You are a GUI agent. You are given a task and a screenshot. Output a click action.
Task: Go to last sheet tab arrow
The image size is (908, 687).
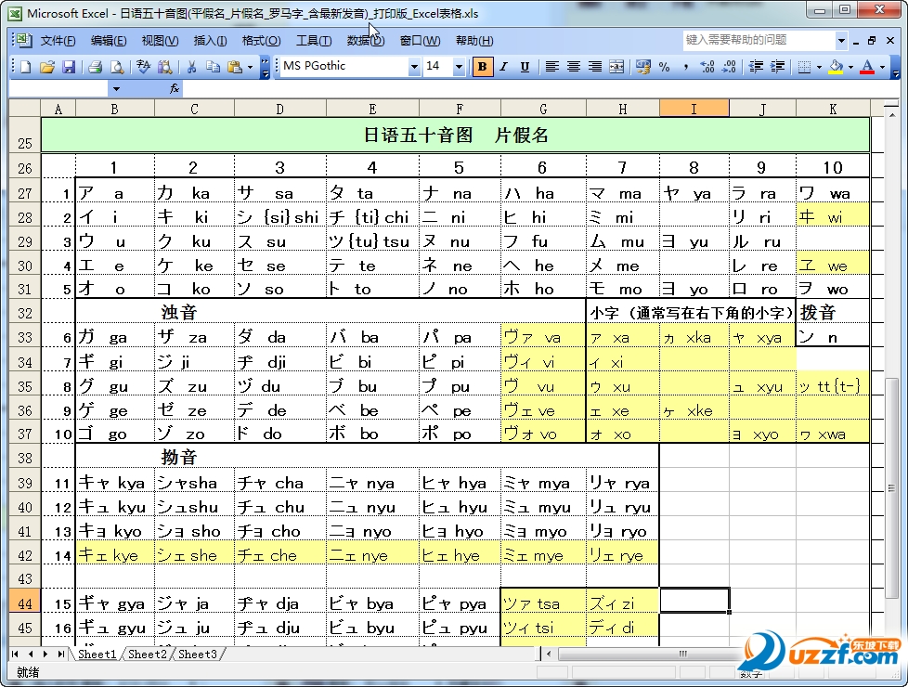[60, 654]
